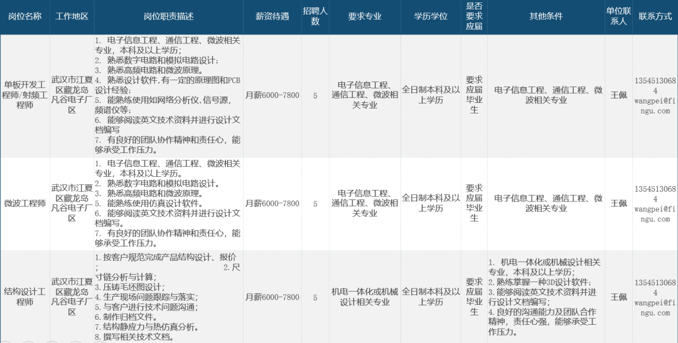Click the 联系方式 column header
Viewport: 678px width, 343px height.
tap(655, 16)
